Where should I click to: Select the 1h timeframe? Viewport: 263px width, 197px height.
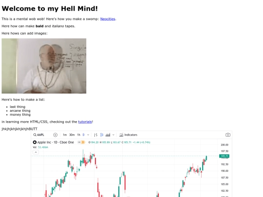[x=78, y=135]
